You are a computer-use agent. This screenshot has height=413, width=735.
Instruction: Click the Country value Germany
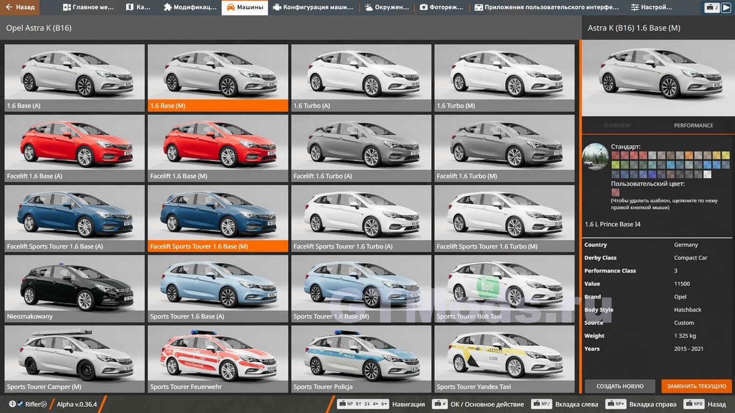[686, 245]
